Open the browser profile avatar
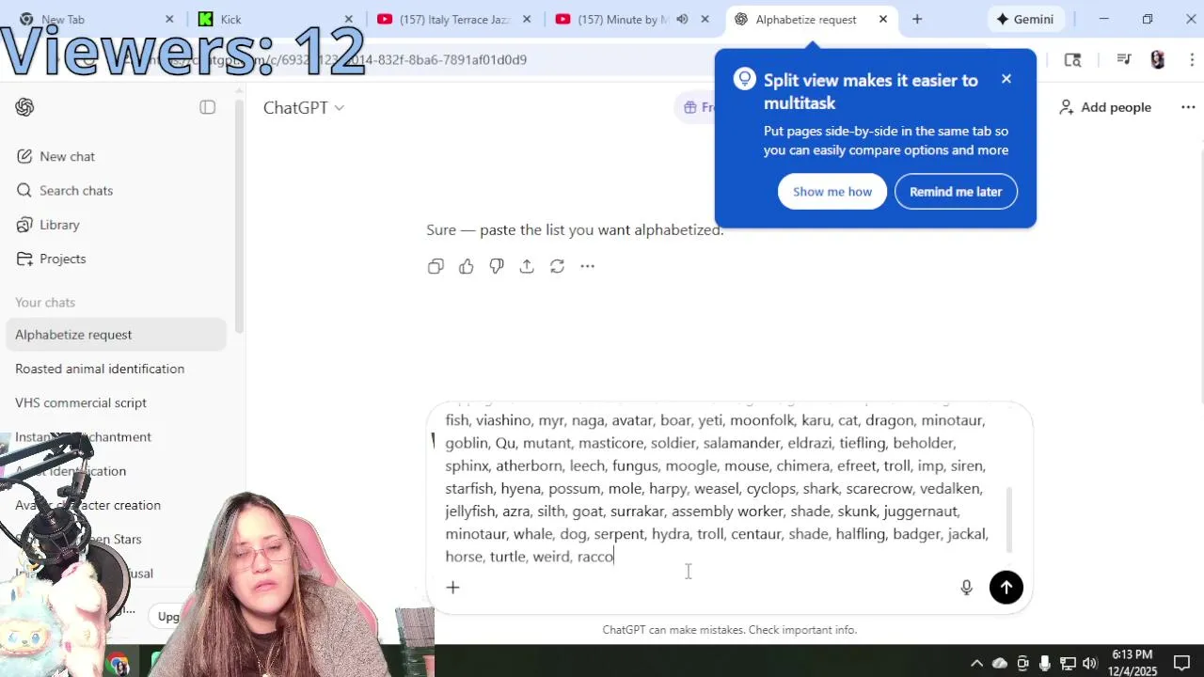The image size is (1204, 677). coord(1158,59)
